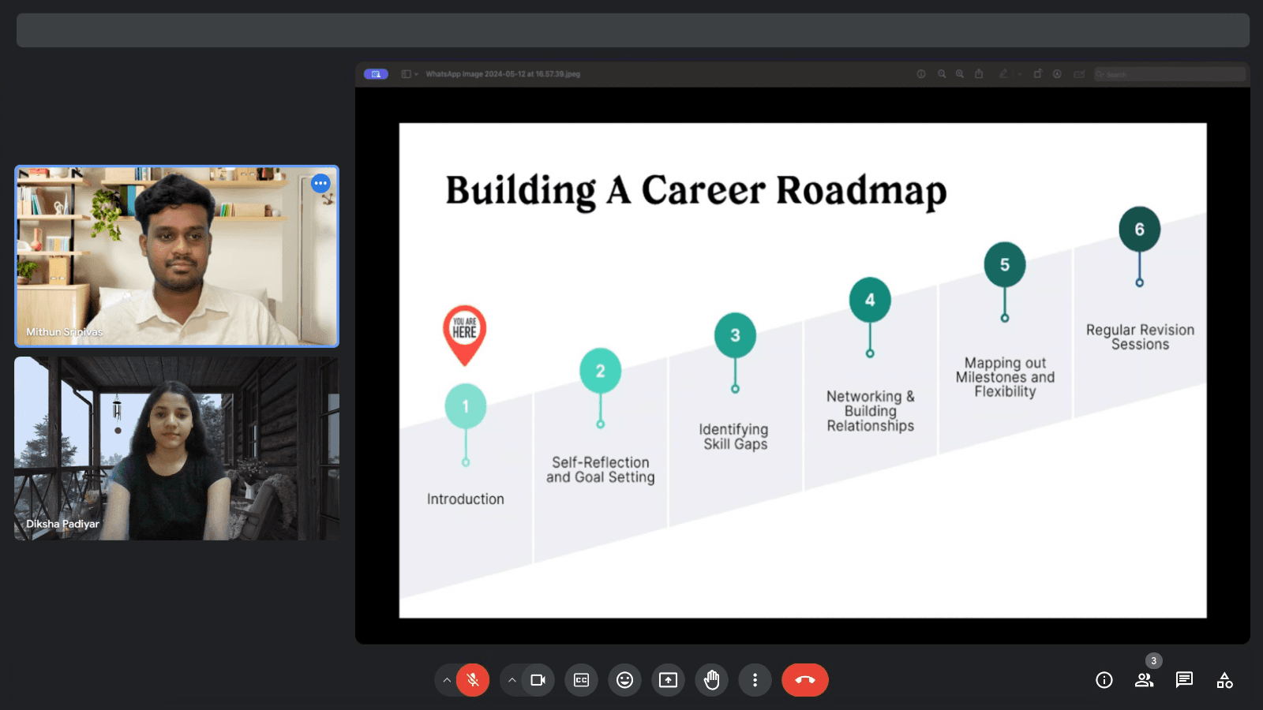The width and height of the screenshot is (1263, 710).
Task: Turn off the camera
Action: point(538,680)
